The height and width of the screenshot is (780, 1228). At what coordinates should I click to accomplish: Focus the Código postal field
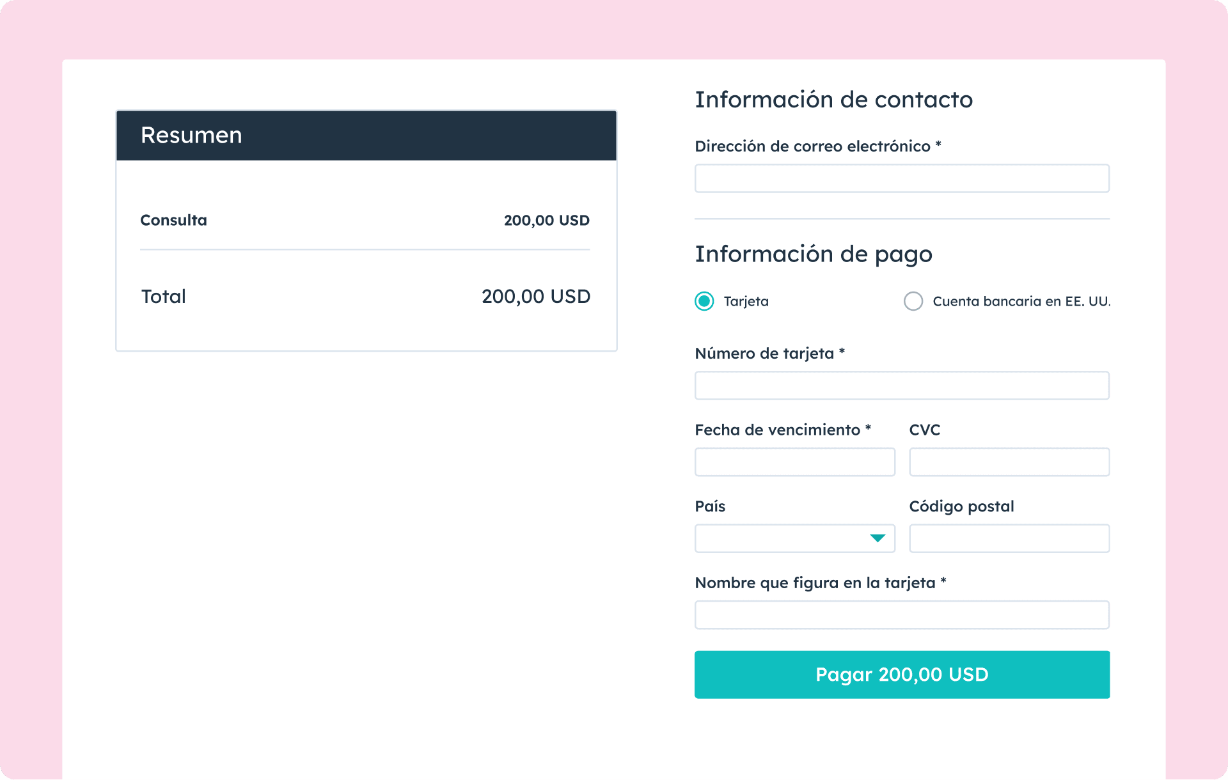click(1009, 538)
